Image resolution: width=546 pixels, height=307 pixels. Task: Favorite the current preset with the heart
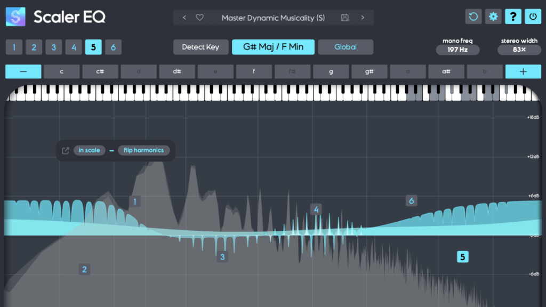click(199, 18)
